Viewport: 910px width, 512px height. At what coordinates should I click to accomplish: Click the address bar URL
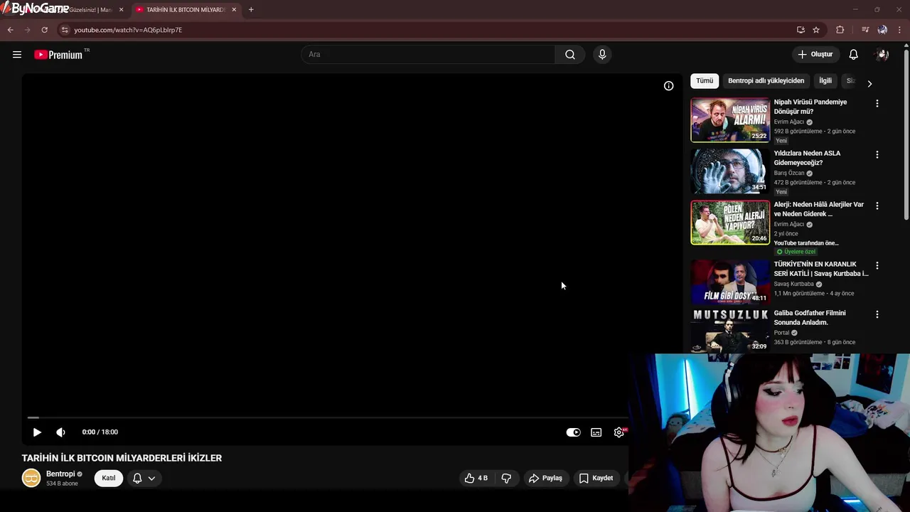[x=128, y=30]
